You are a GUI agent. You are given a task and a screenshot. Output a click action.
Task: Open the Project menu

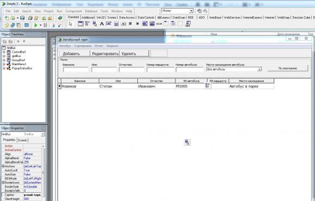(49, 11)
